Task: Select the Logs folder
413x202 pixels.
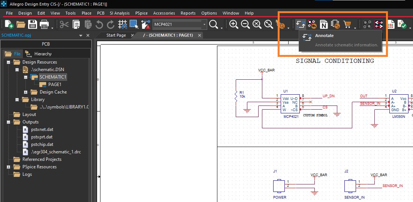Action: pyautogui.click(x=27, y=174)
